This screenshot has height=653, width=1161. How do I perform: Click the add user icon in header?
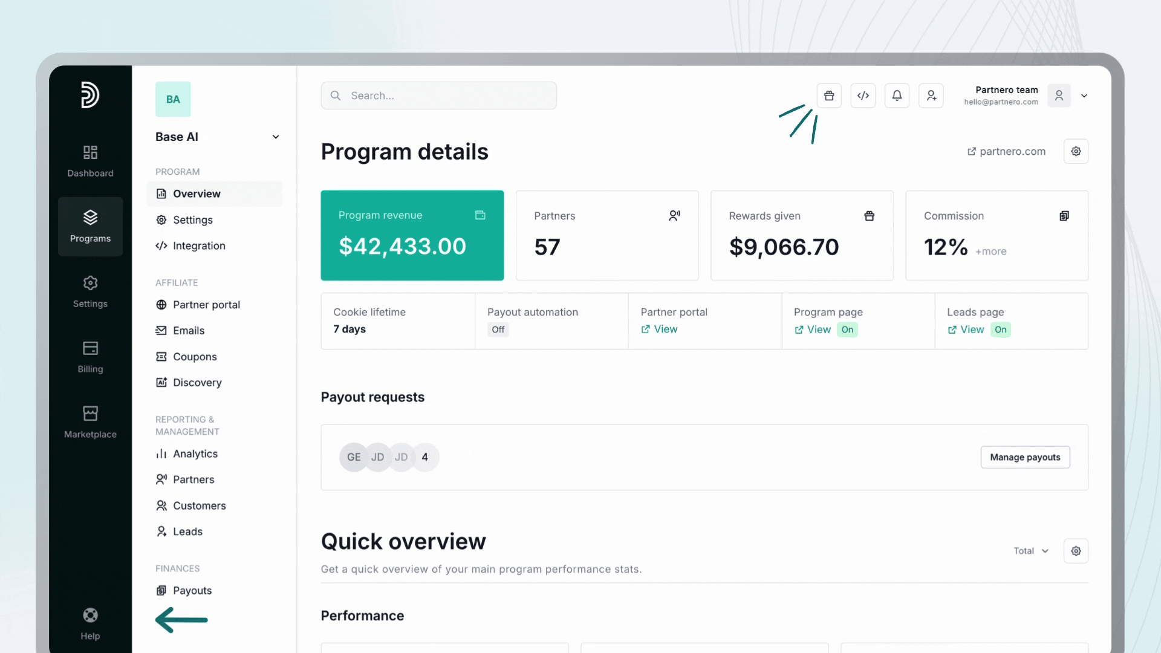pos(931,96)
